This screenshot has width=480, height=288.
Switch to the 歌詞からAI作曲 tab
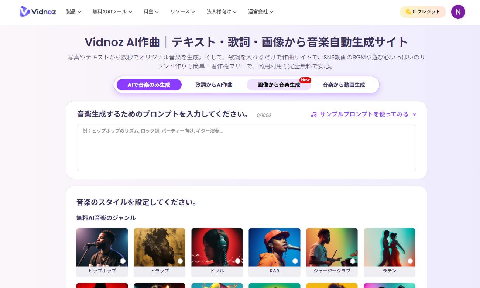coord(214,85)
